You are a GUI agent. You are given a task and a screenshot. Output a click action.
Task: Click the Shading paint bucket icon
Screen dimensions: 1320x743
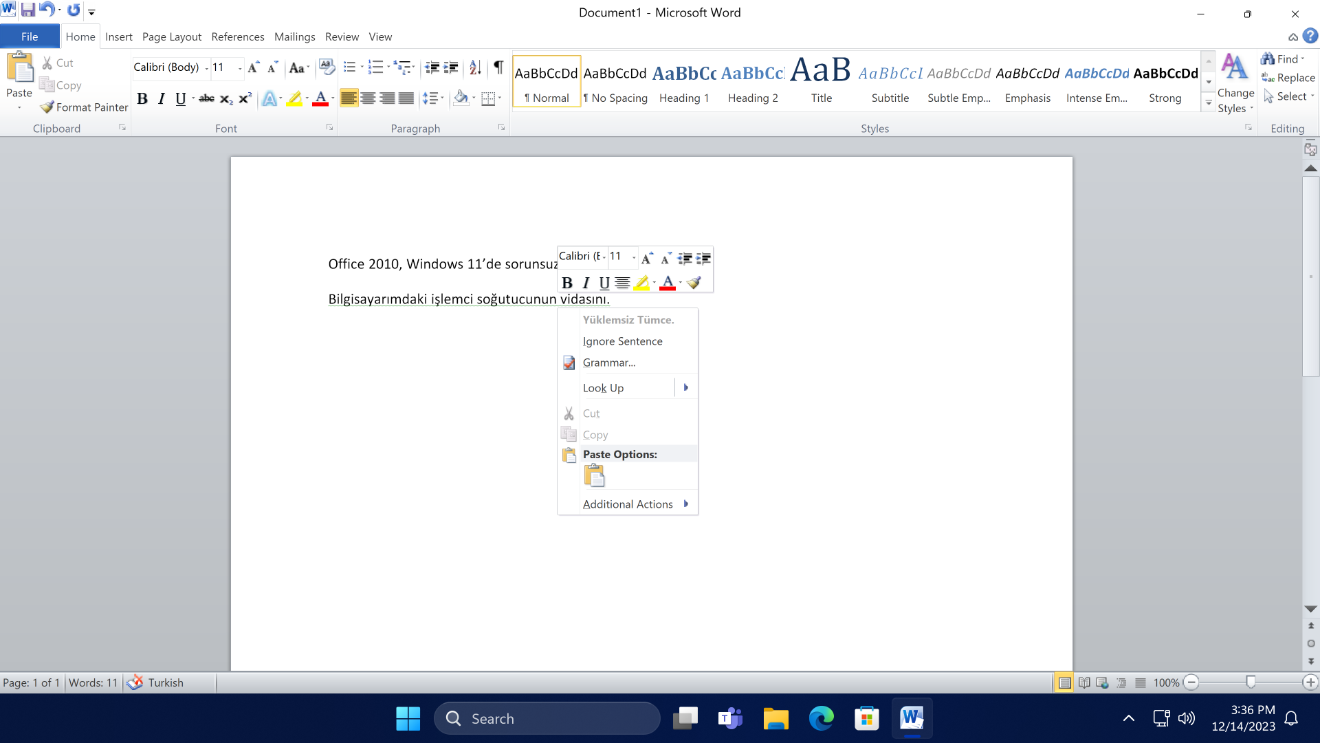461,98
